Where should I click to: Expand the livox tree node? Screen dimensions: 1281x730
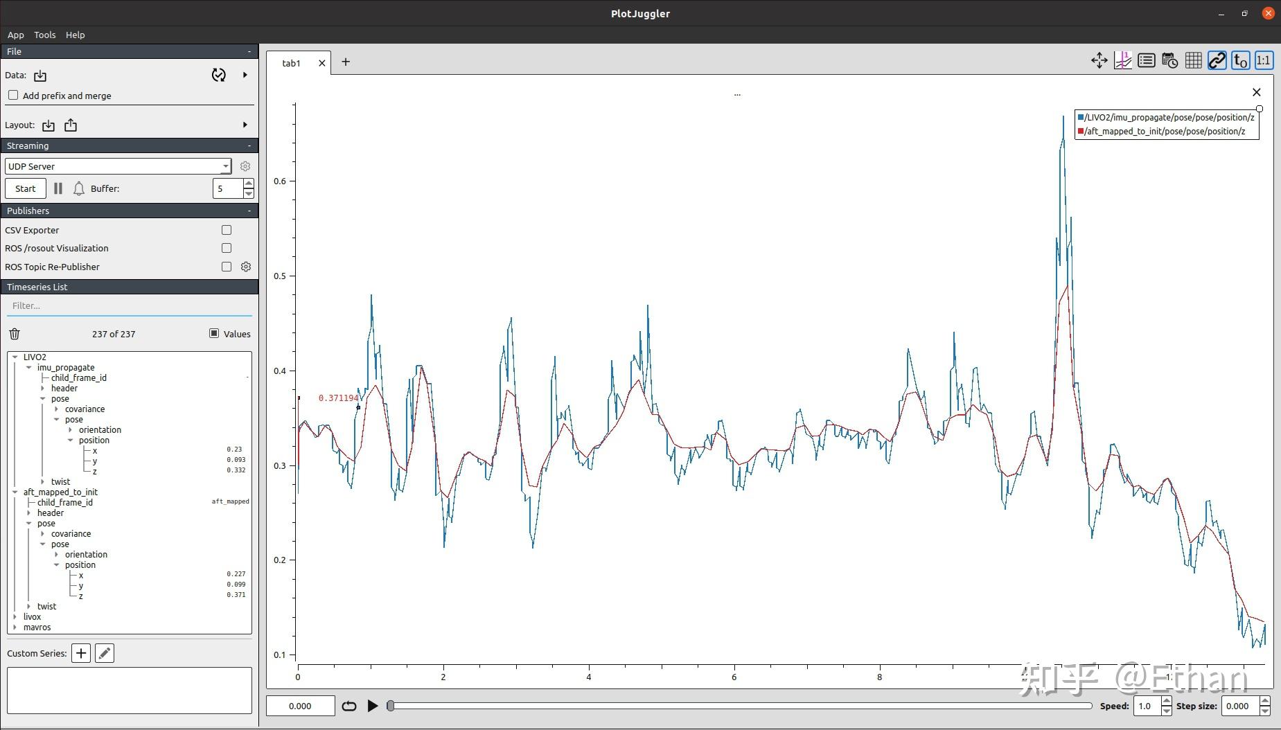(15, 617)
